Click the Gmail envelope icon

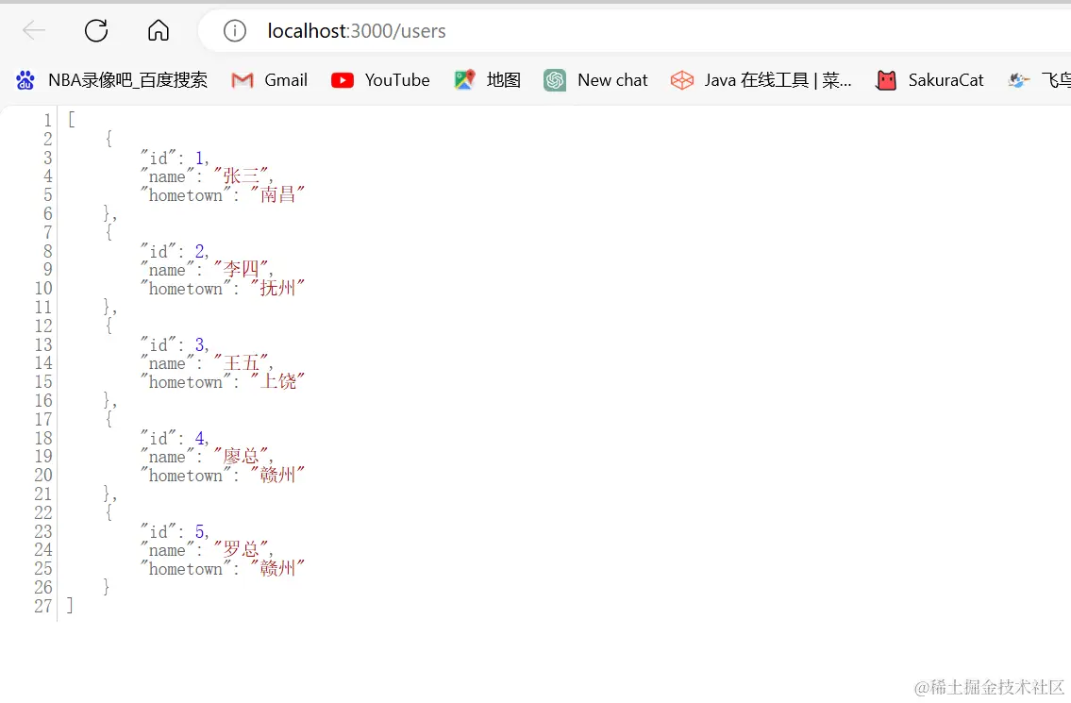click(243, 80)
